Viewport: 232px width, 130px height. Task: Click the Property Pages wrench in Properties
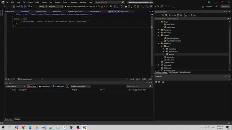point(163,82)
